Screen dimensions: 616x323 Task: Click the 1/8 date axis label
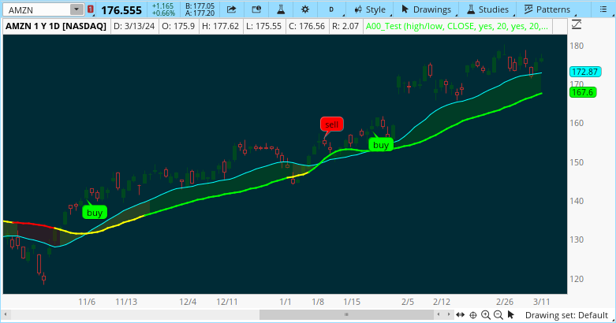[318, 302]
